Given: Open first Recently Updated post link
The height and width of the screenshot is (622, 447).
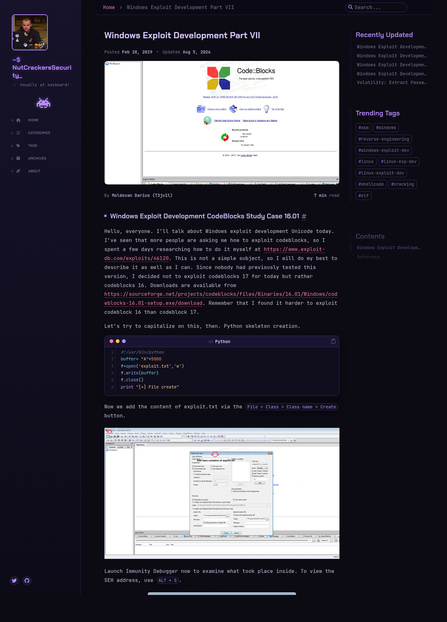Looking at the screenshot, I should 391,47.
